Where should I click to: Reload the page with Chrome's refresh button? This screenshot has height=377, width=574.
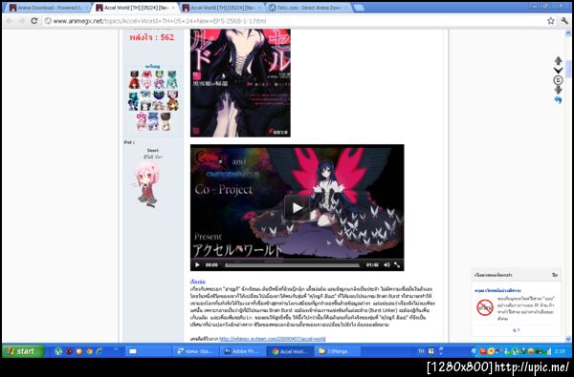pos(34,21)
